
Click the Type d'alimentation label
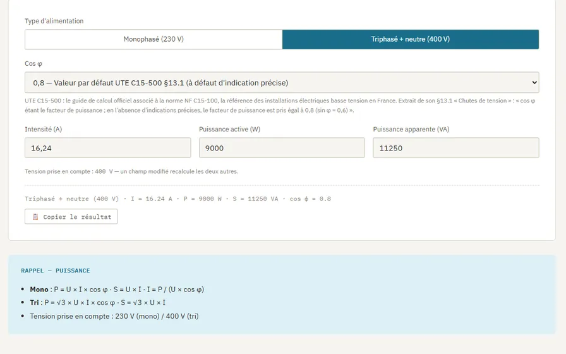coord(54,21)
